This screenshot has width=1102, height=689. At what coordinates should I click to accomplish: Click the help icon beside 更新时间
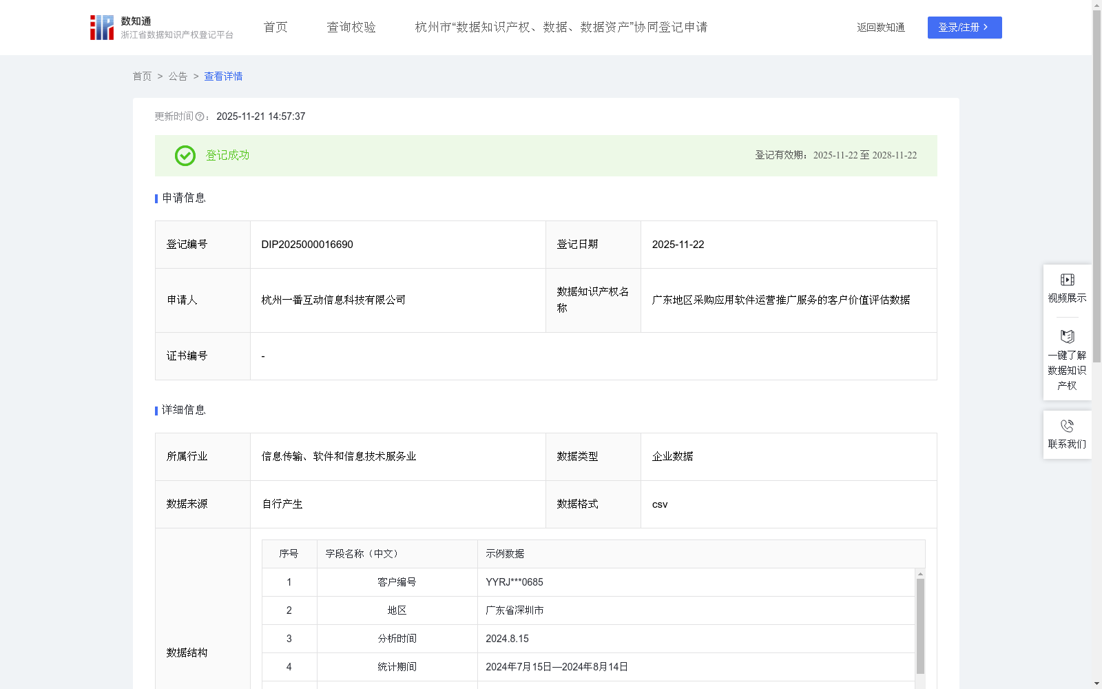[x=200, y=117]
